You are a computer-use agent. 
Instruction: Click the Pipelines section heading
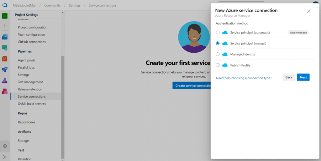click(25, 51)
